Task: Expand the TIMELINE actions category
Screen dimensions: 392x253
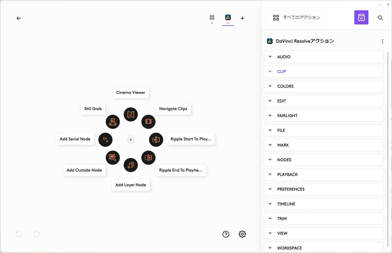Action: tap(323, 204)
